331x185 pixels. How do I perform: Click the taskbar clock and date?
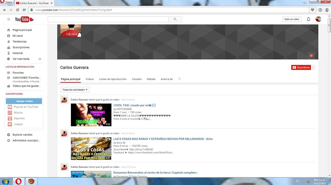point(319,182)
